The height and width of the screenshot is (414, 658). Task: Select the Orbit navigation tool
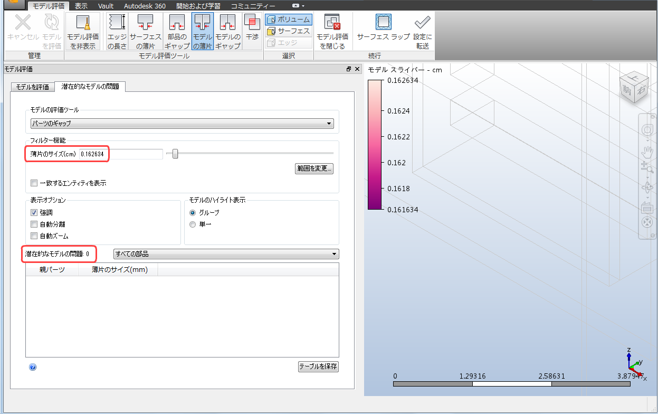(647, 187)
